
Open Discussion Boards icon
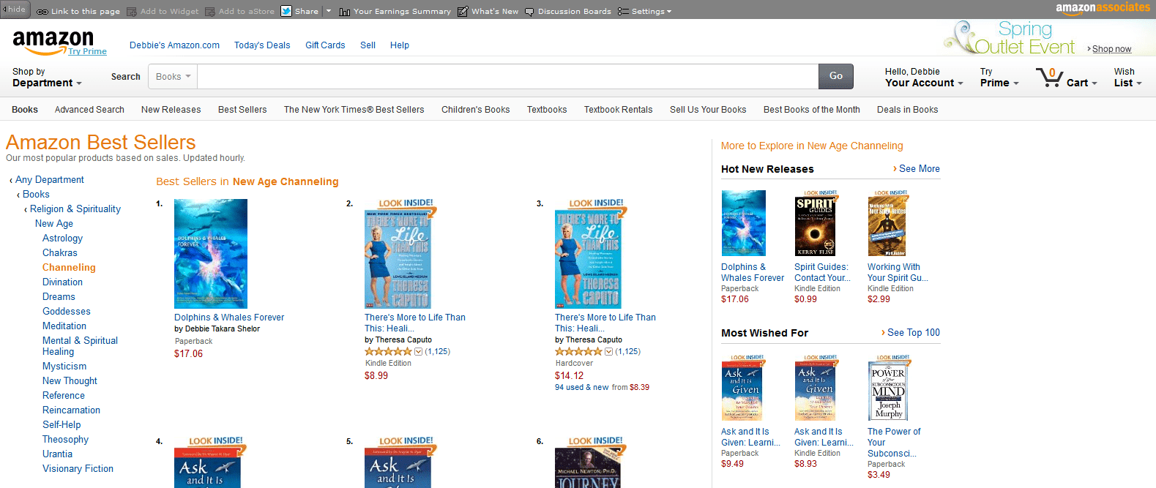pyautogui.click(x=529, y=12)
